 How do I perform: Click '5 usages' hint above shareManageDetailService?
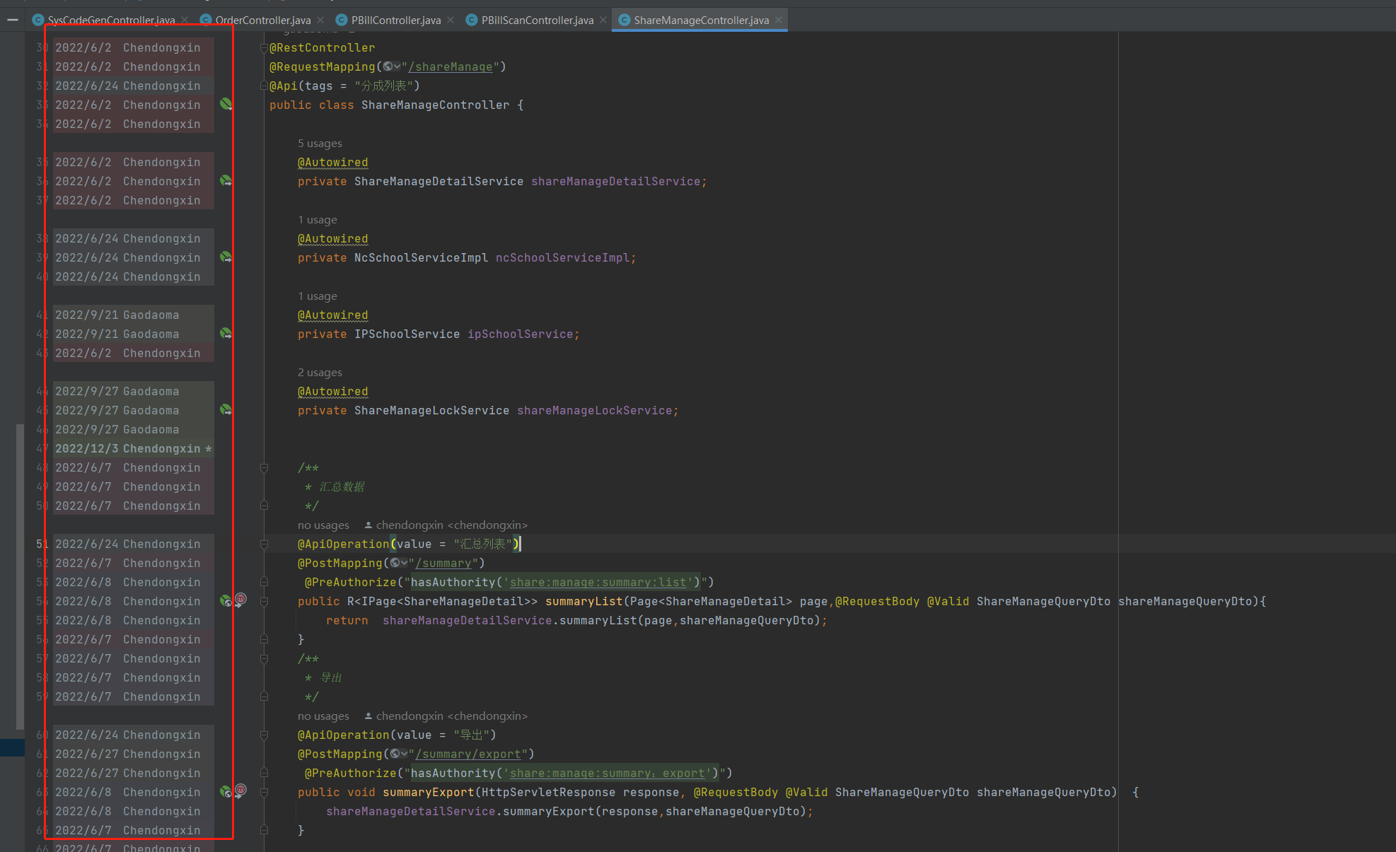(x=320, y=143)
